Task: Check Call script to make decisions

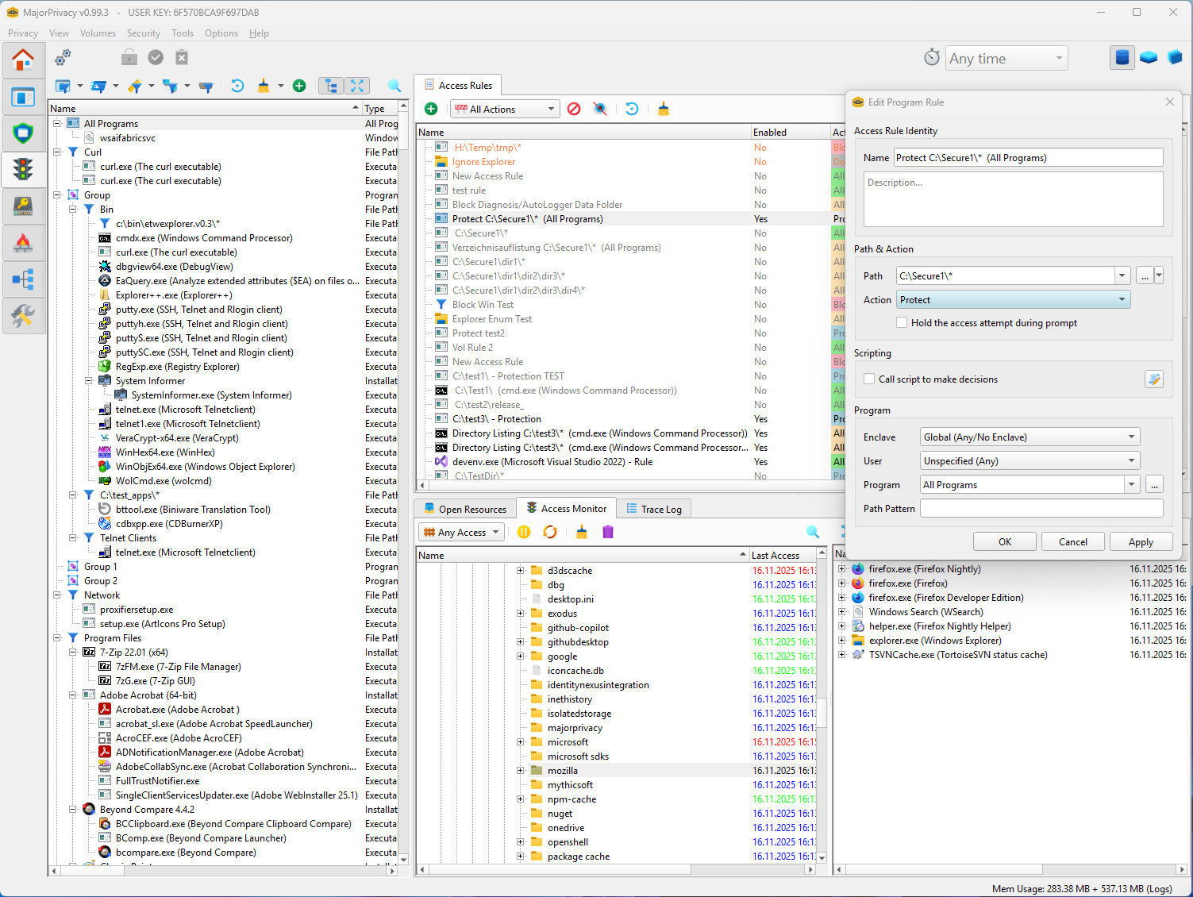Action: 869,379
